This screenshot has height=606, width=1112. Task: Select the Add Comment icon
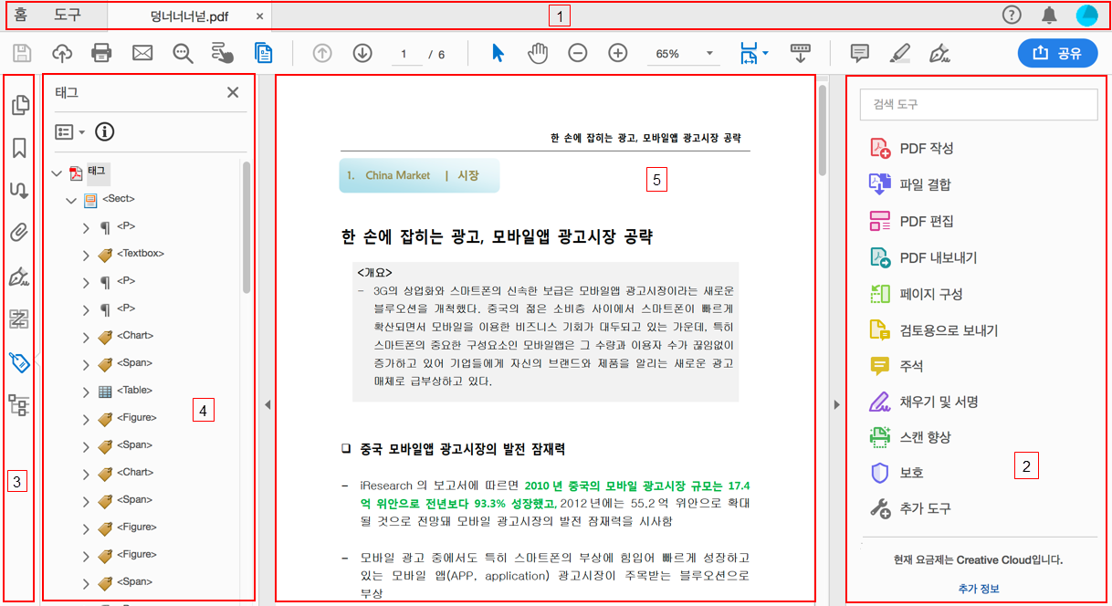[859, 53]
